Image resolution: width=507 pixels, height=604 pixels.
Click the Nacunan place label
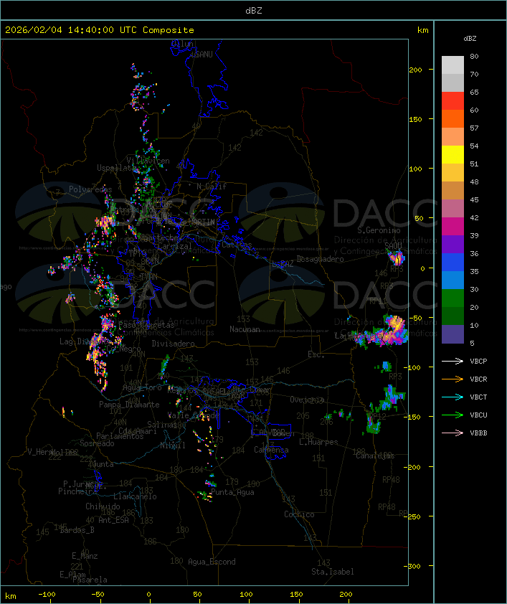245,329
